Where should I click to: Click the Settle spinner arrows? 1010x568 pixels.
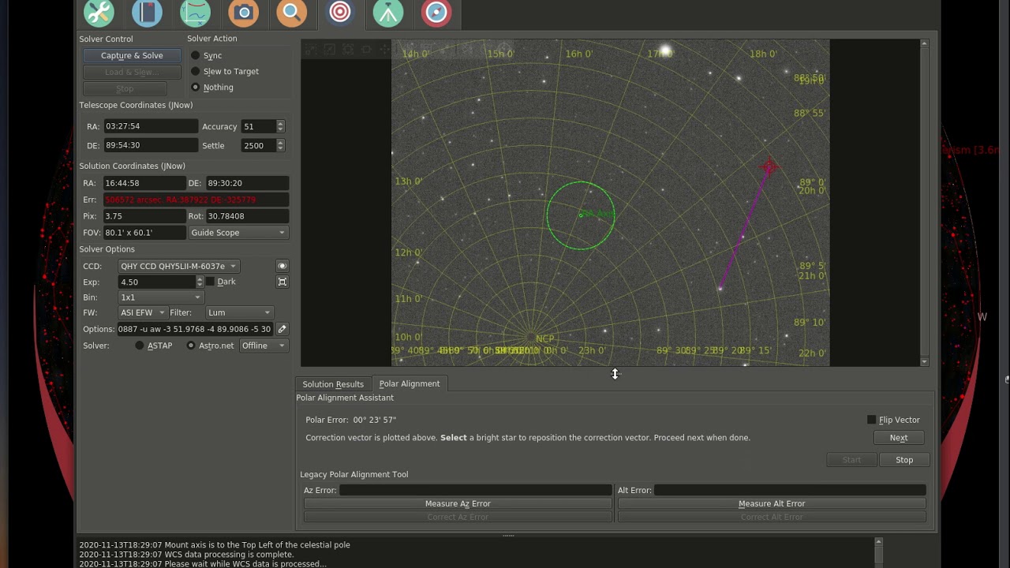pyautogui.click(x=280, y=145)
